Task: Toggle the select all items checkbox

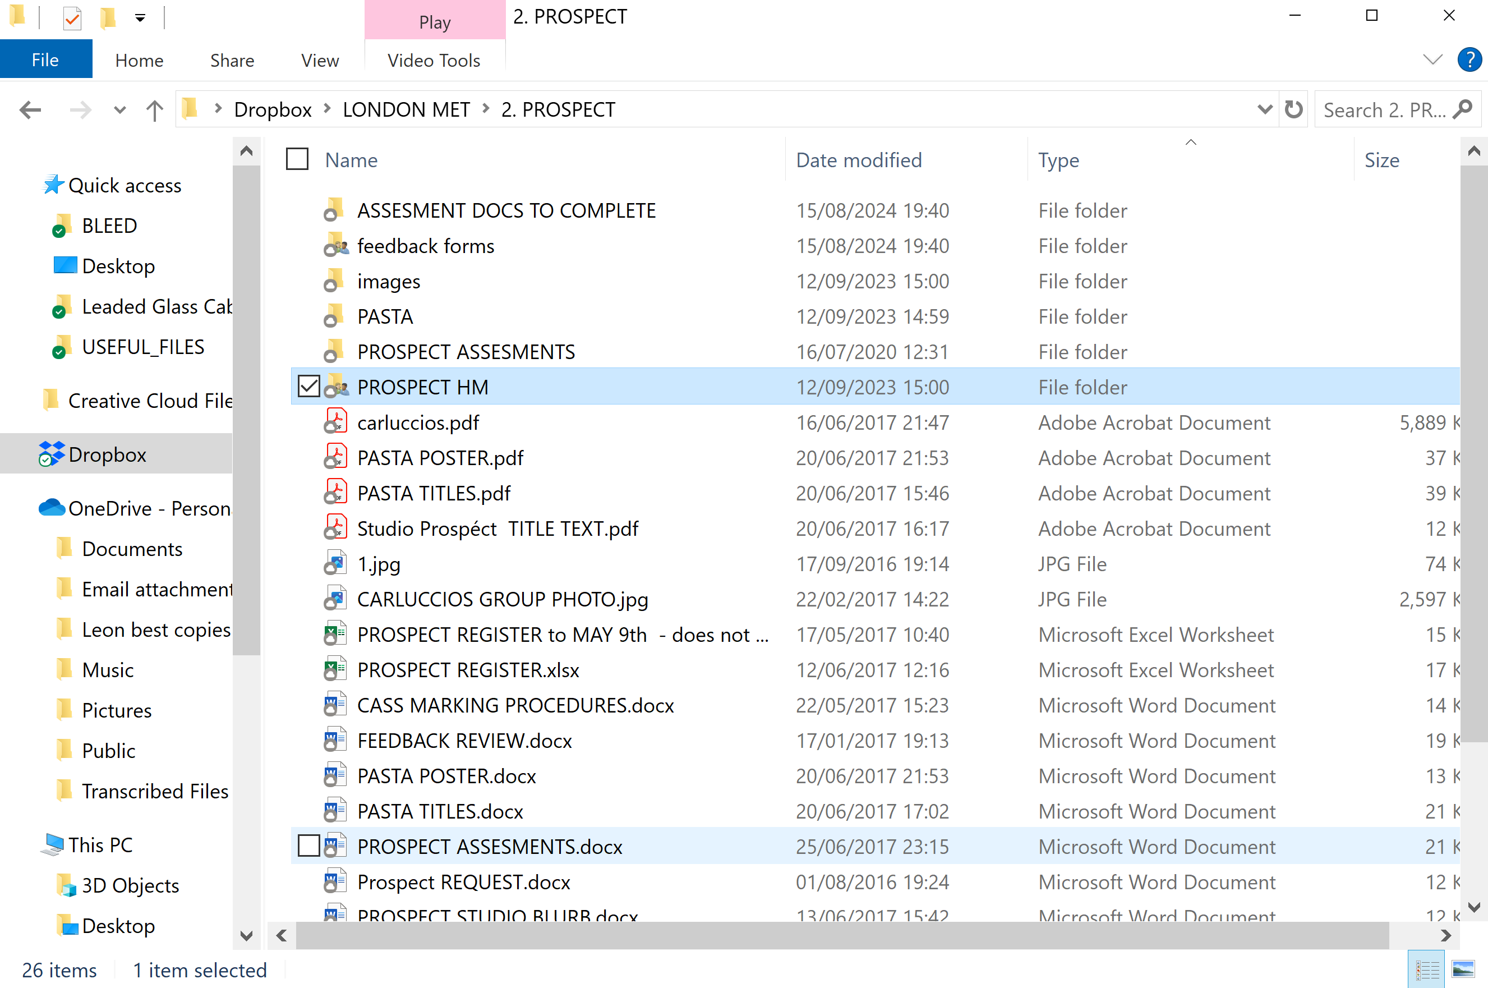Action: point(297,159)
